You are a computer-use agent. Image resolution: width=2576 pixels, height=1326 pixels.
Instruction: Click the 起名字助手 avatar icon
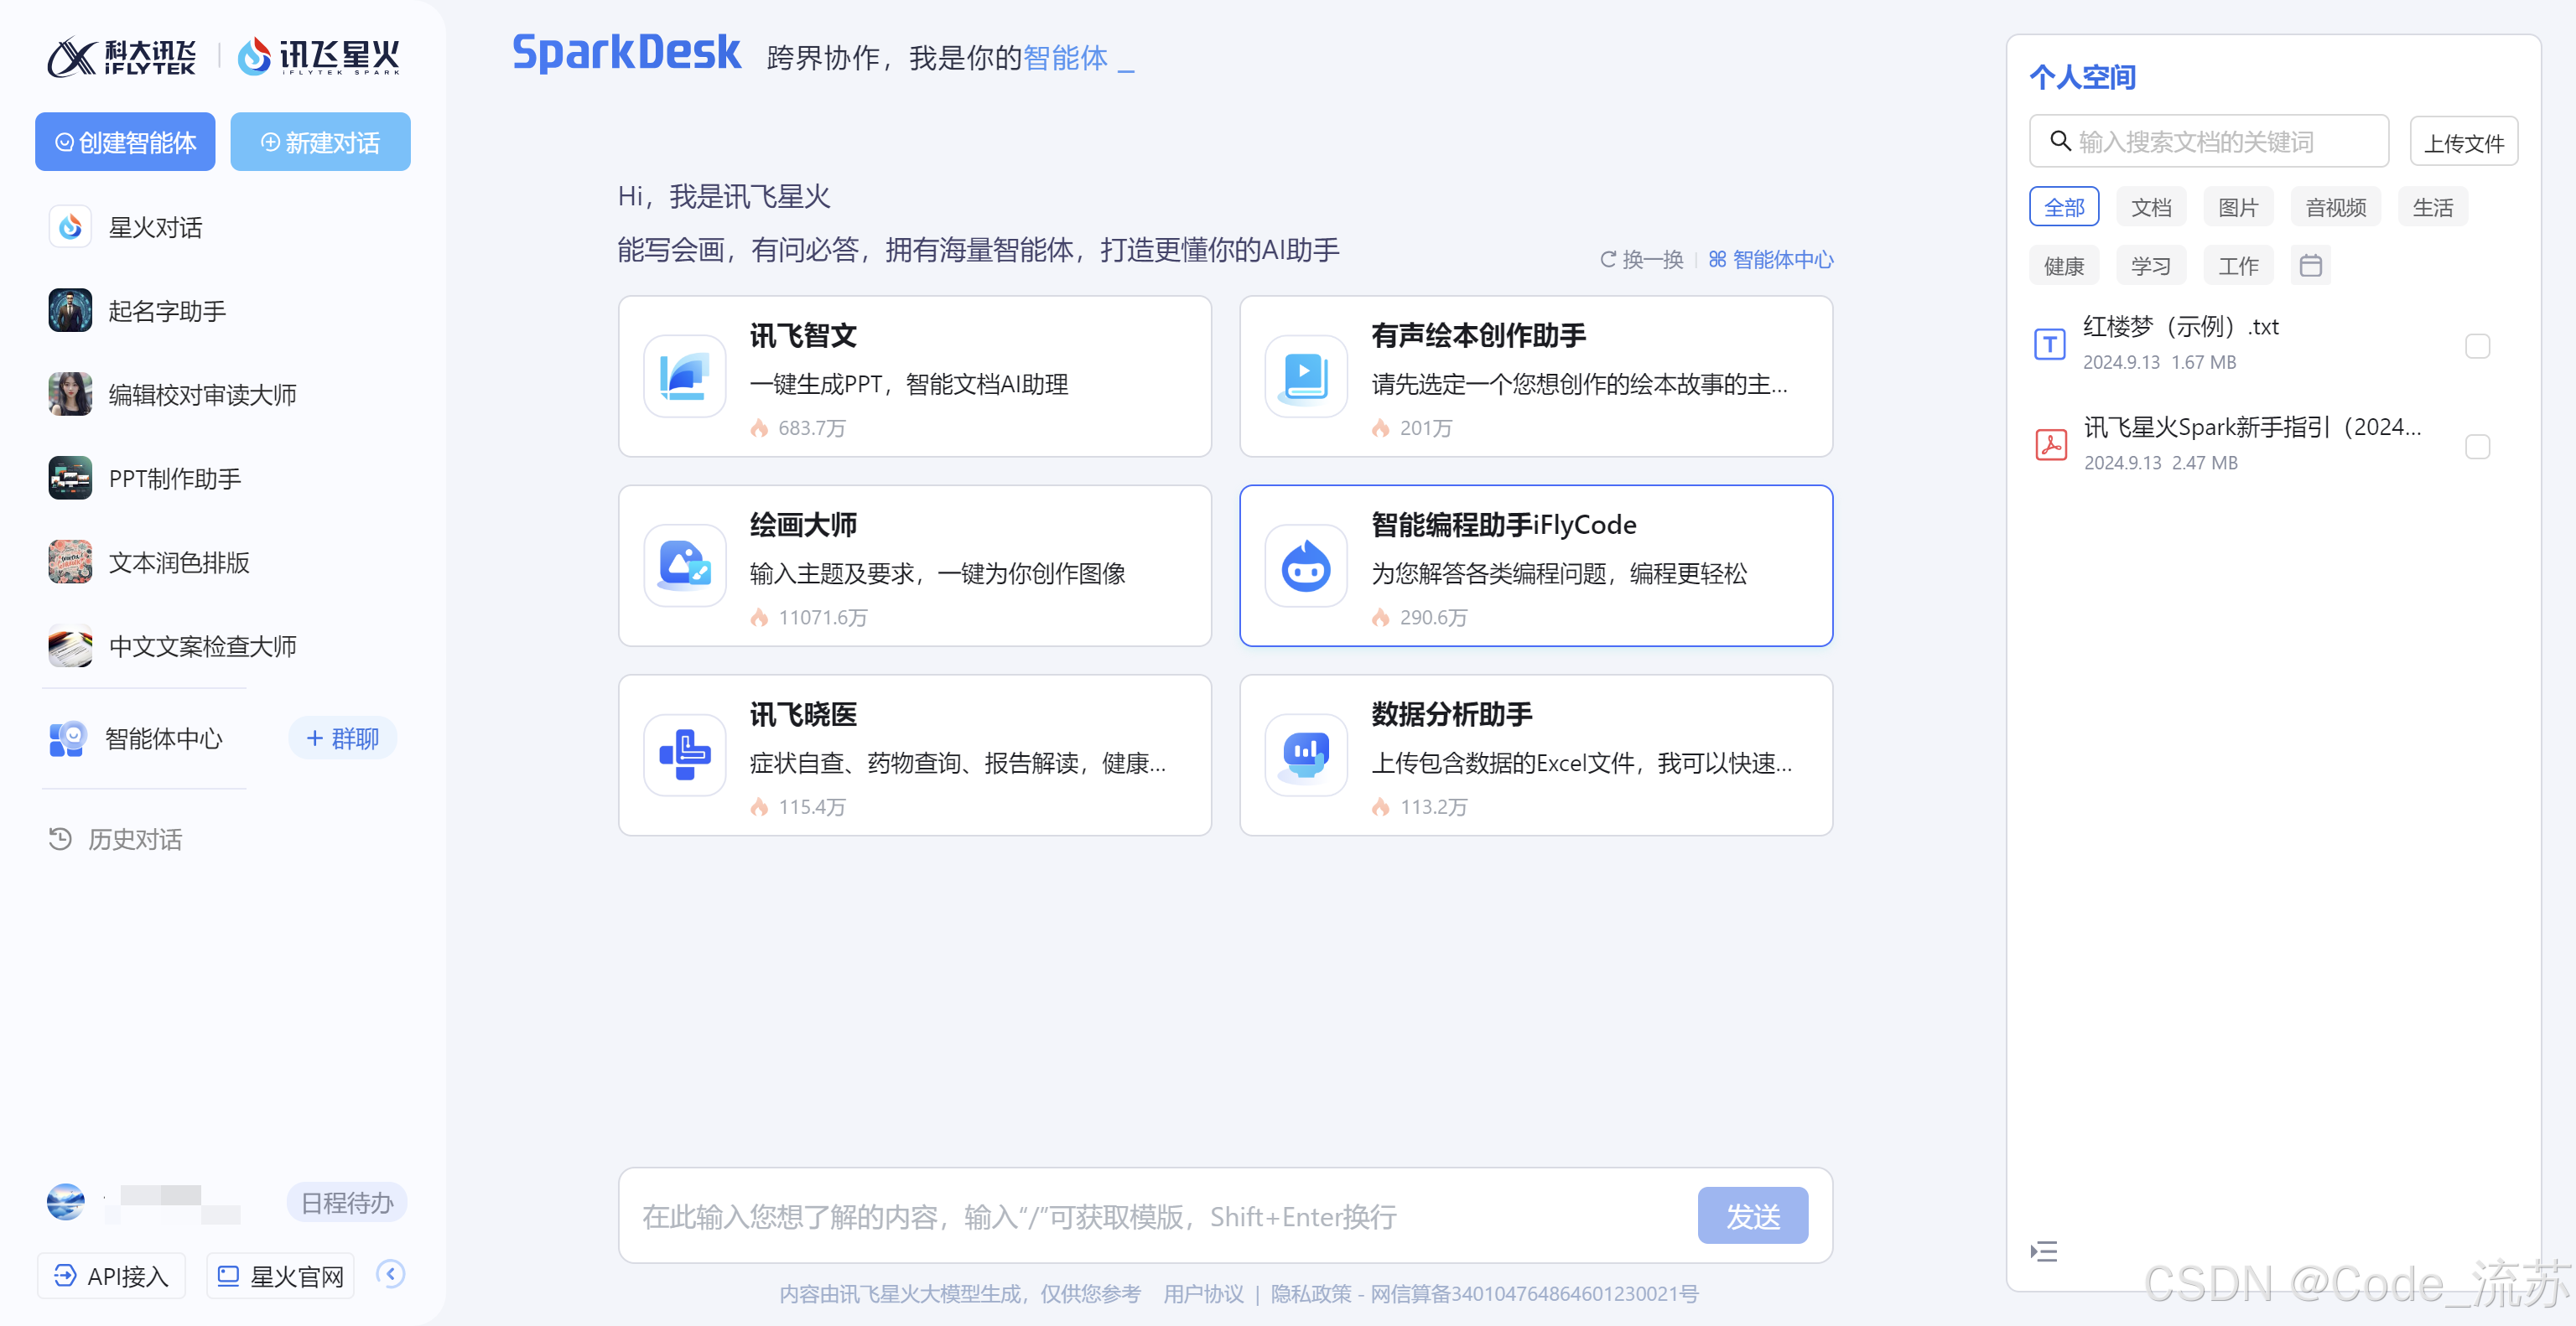(70, 311)
